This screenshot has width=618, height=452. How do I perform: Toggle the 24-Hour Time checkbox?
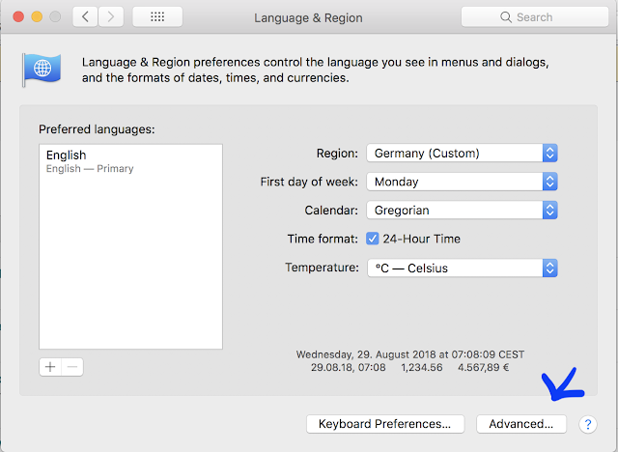[373, 239]
